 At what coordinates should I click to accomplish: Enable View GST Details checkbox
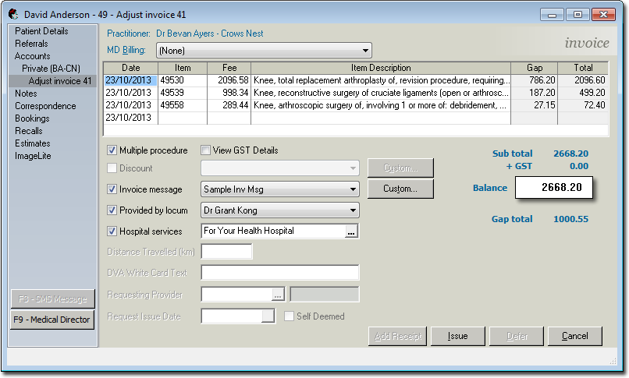pyautogui.click(x=206, y=150)
